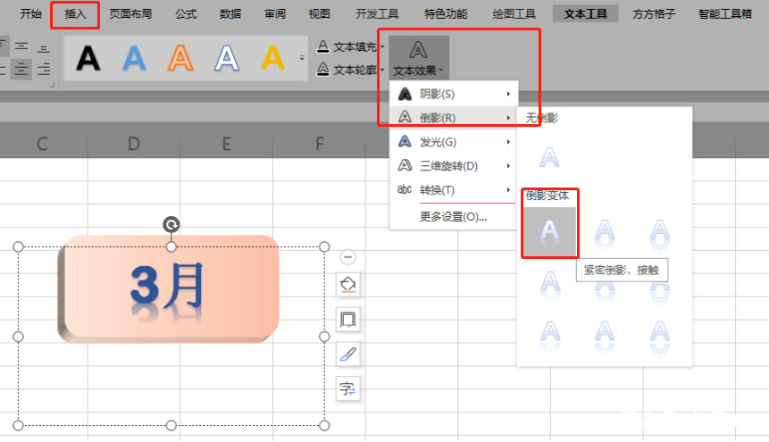Select the 无倒影 A option
The image size is (769, 442).
549,158
